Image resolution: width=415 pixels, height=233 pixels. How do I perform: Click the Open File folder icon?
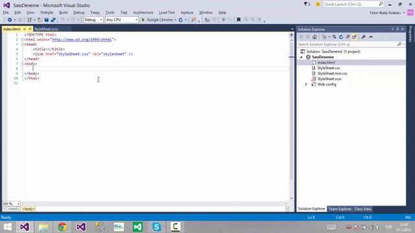40,20
